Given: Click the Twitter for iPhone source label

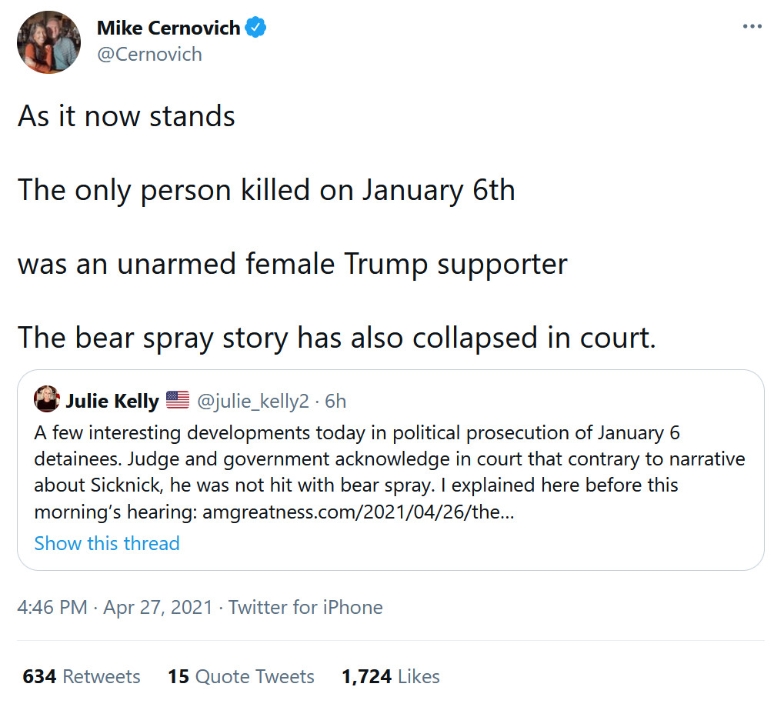Looking at the screenshot, I should (305, 607).
